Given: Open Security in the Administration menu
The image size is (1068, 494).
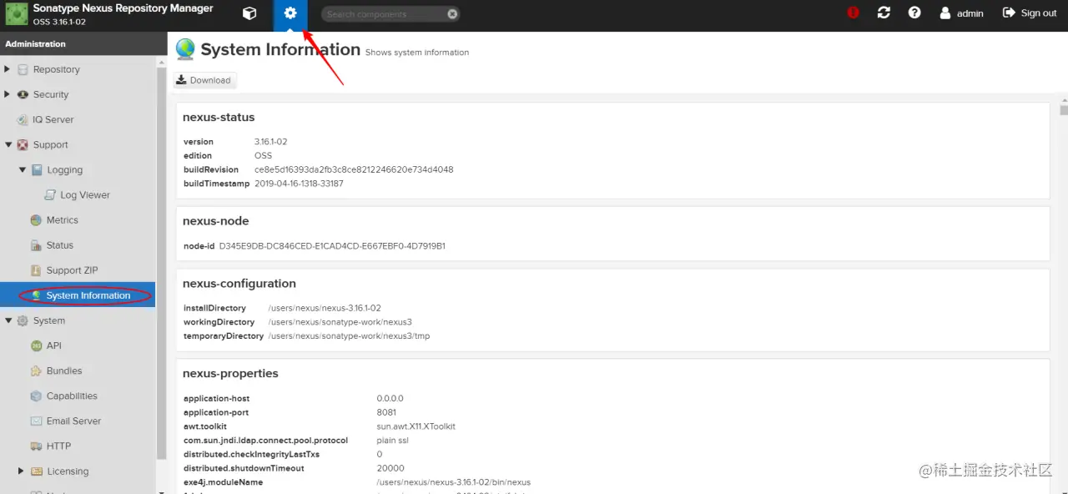Looking at the screenshot, I should point(51,94).
